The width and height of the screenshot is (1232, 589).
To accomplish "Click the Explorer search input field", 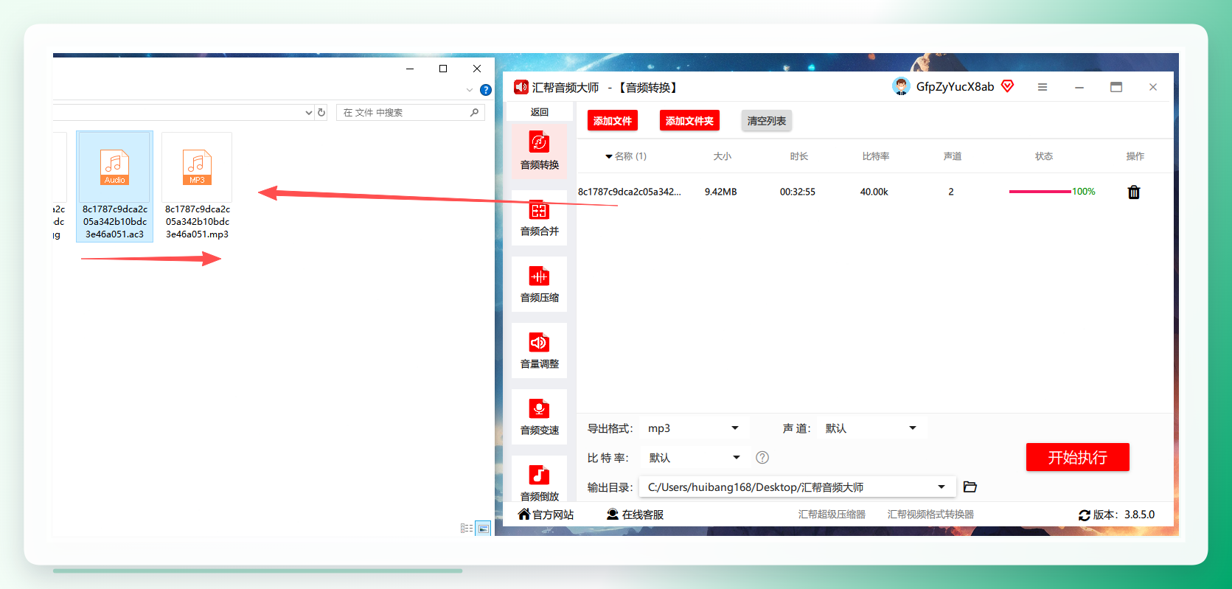I will (x=403, y=113).
